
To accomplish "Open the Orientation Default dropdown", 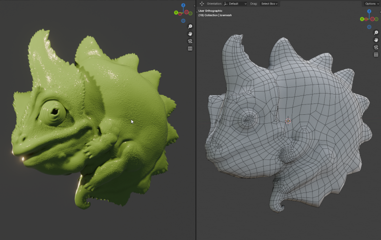I will click(235, 3).
